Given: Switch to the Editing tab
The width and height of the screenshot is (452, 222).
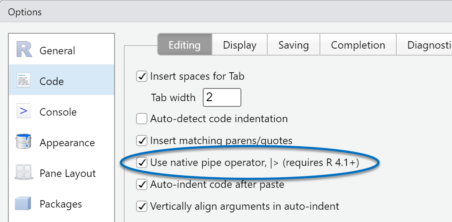Looking at the screenshot, I should [x=184, y=45].
